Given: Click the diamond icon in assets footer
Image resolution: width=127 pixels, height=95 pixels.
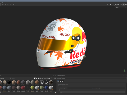Looking at the screenshot, I should (x=51, y=92).
